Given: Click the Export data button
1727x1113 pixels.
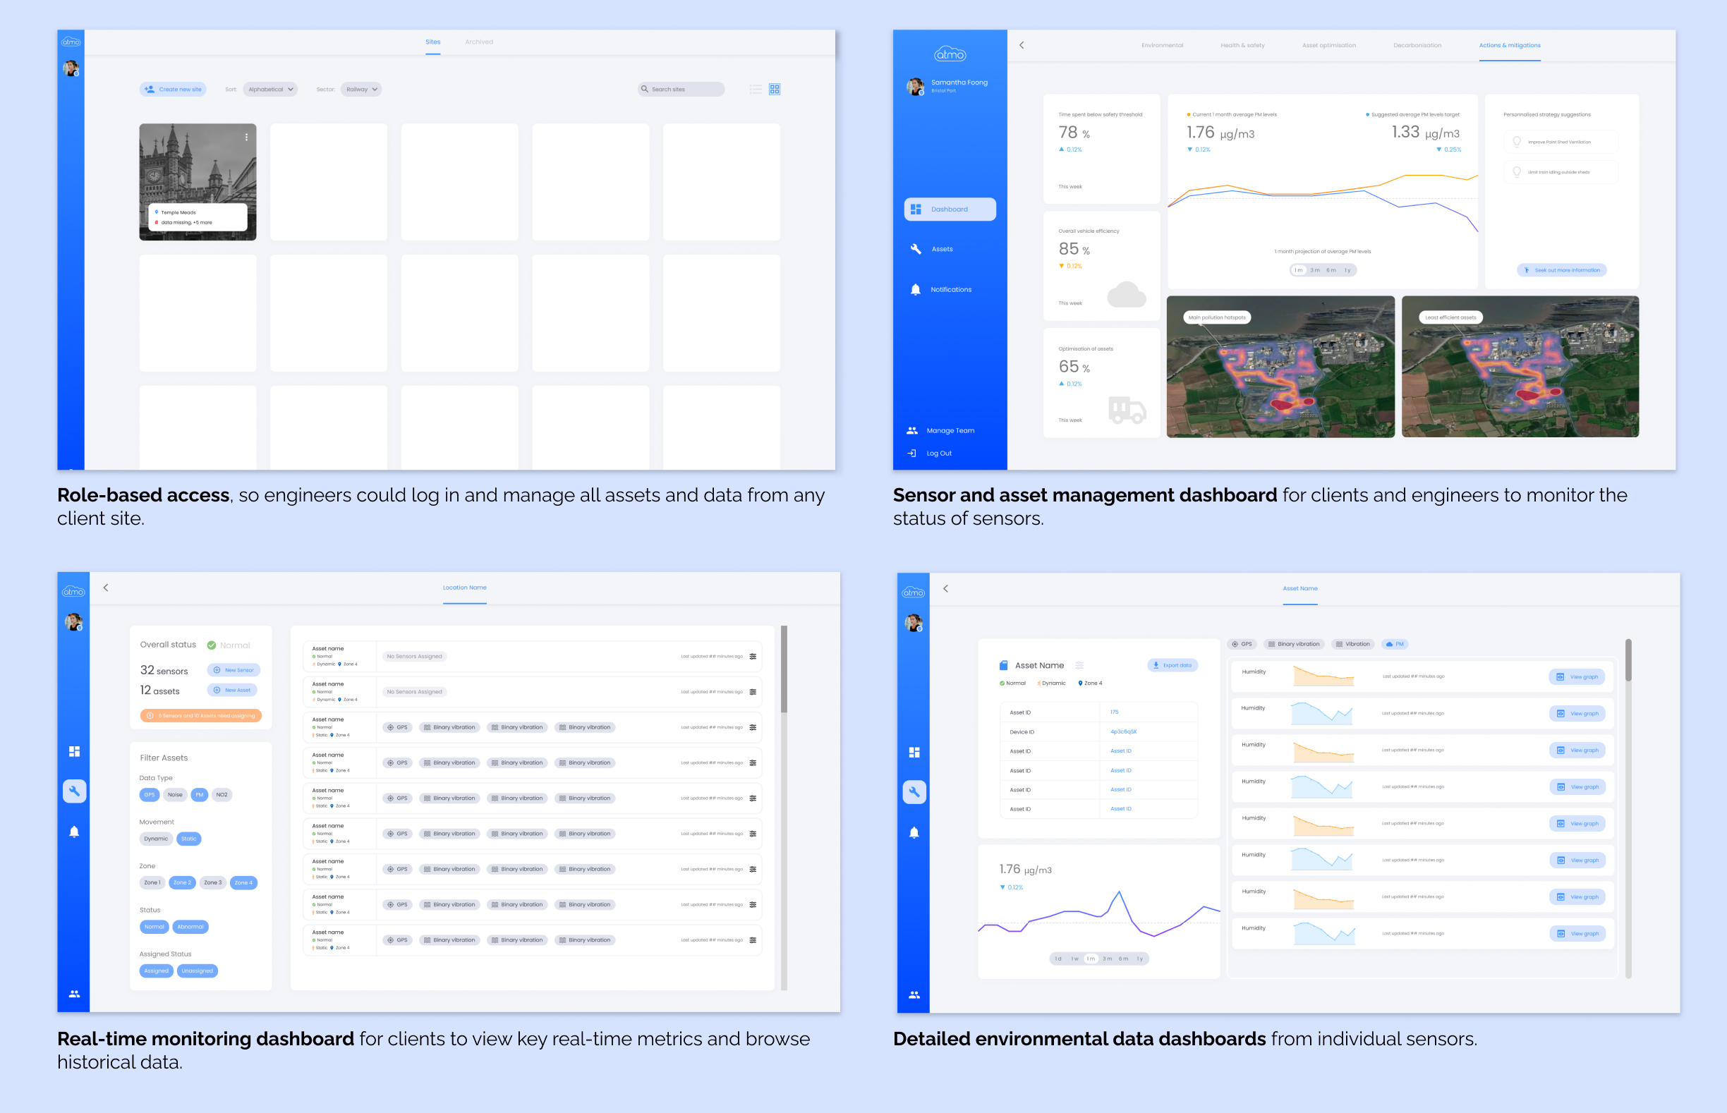Looking at the screenshot, I should (1172, 665).
